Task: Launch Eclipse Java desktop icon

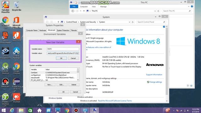Action: pos(16,84)
